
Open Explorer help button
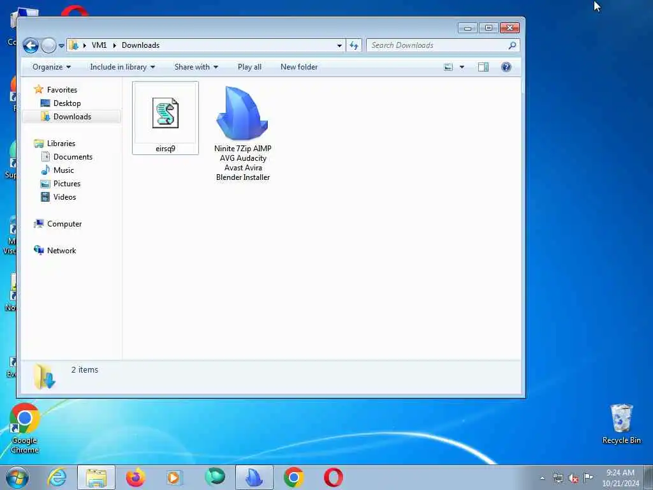click(506, 67)
